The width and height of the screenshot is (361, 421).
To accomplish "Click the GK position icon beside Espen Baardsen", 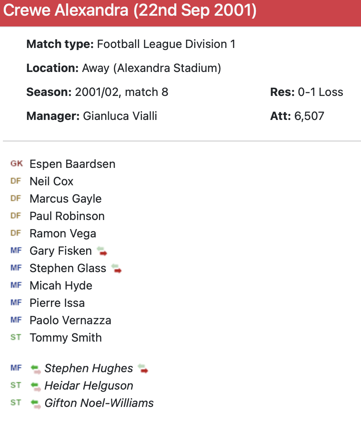I will tap(17, 164).
